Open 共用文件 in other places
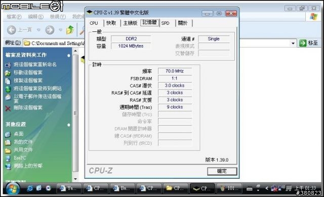 [23, 150]
